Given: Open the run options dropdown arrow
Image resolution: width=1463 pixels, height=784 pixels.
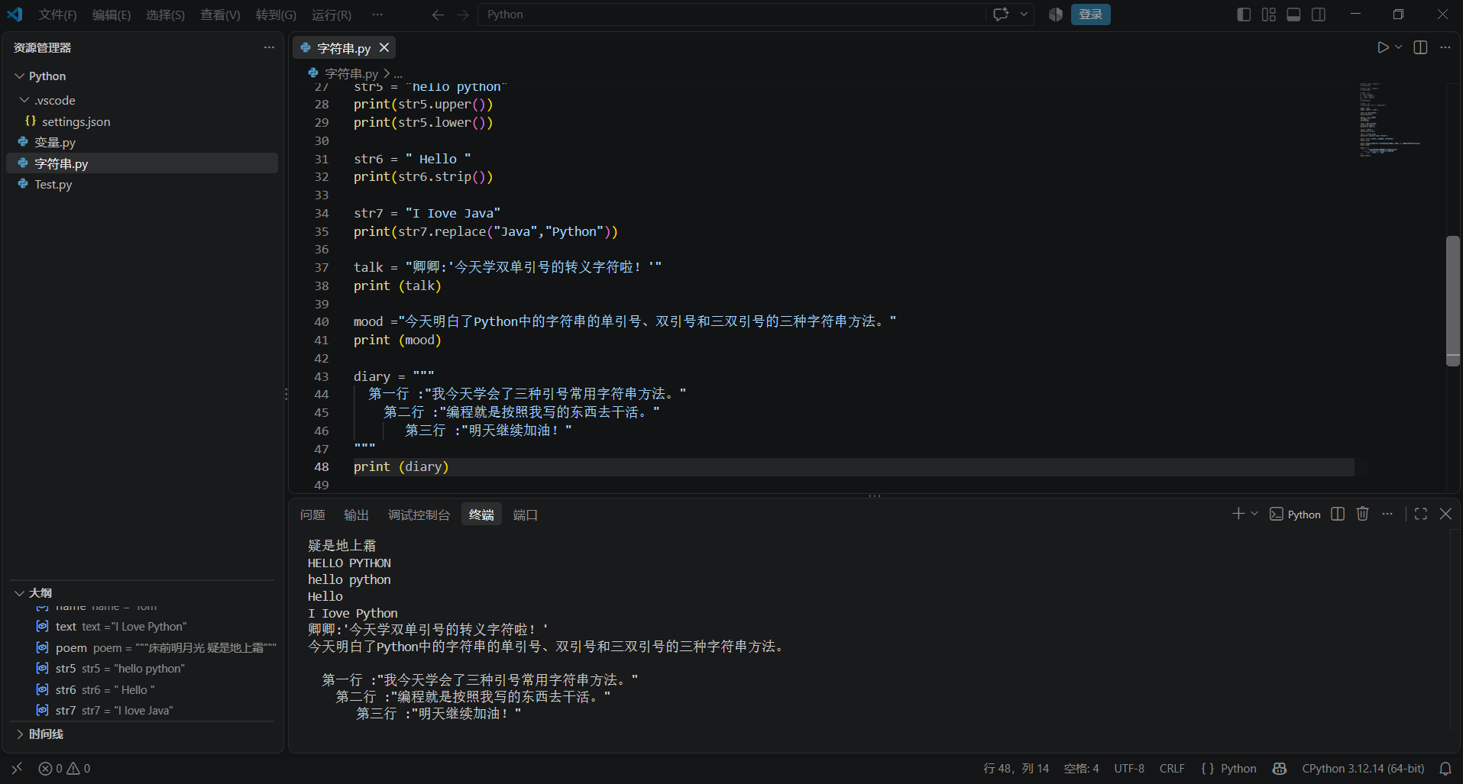Looking at the screenshot, I should (x=1399, y=47).
